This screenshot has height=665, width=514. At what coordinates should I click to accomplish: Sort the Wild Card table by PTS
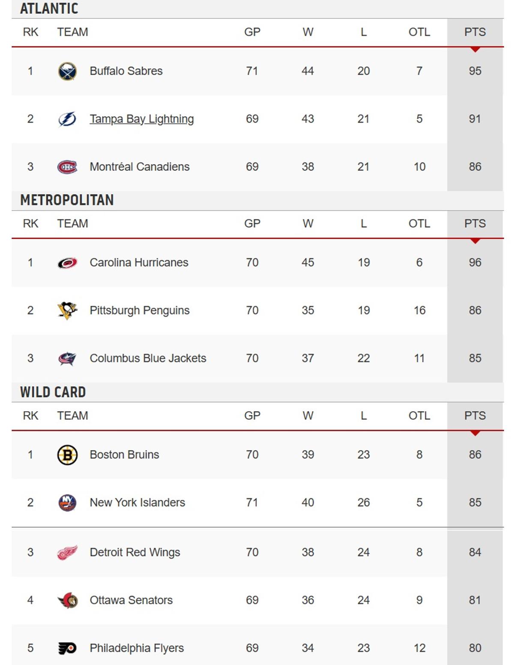click(475, 415)
